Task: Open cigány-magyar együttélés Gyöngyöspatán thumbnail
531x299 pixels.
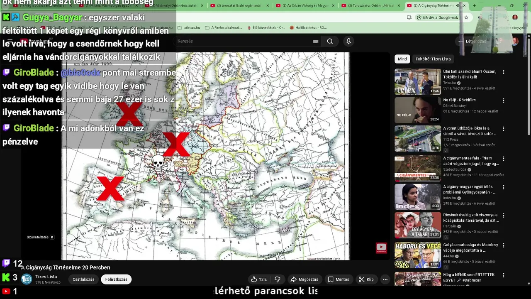Action: pyautogui.click(x=417, y=197)
